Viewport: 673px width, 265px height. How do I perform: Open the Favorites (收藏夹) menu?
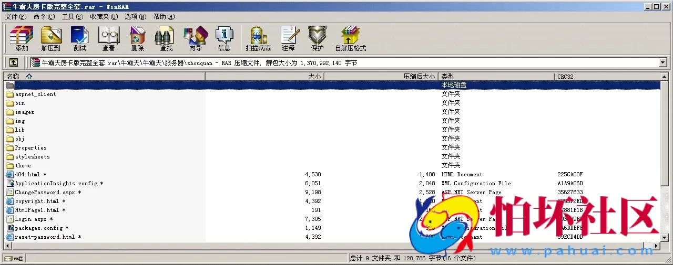[104, 17]
